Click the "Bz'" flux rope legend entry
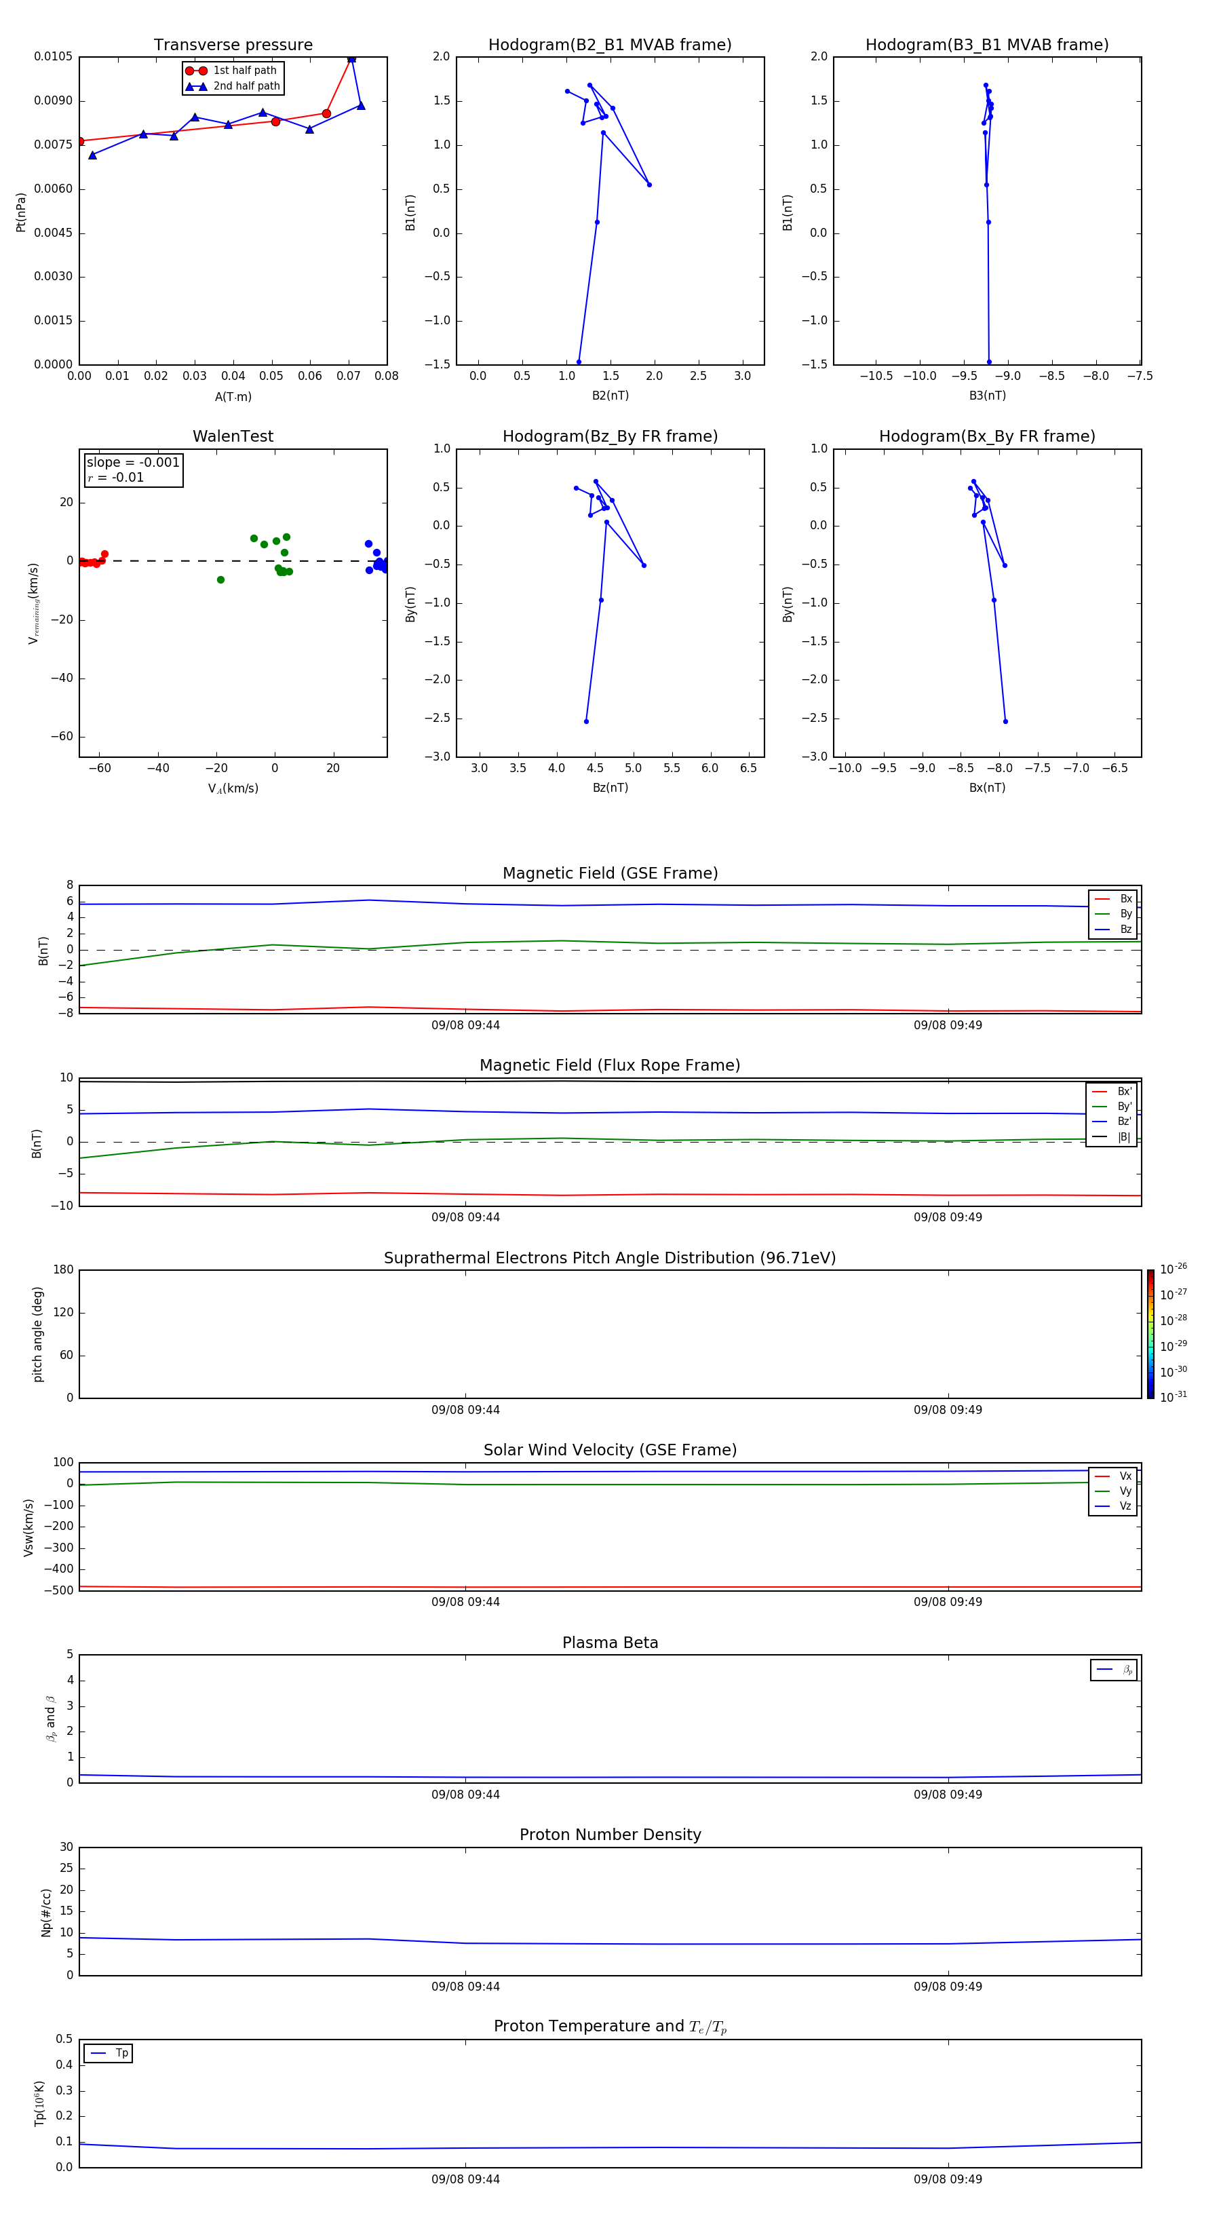The width and height of the screenshot is (1221, 2239). coord(1112,1122)
